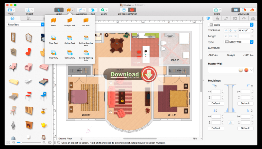
Task: Open the Auxiliaries tool menu
Action: [x=81, y=10]
